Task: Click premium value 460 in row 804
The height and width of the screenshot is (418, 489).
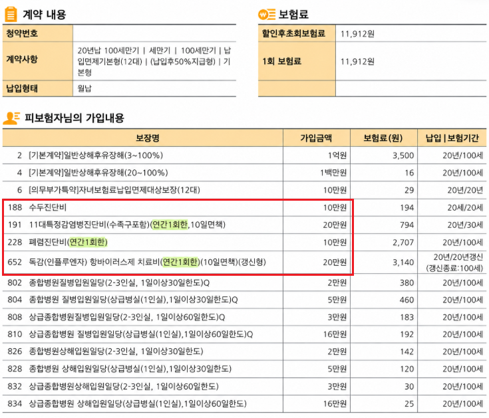Action: tap(407, 300)
